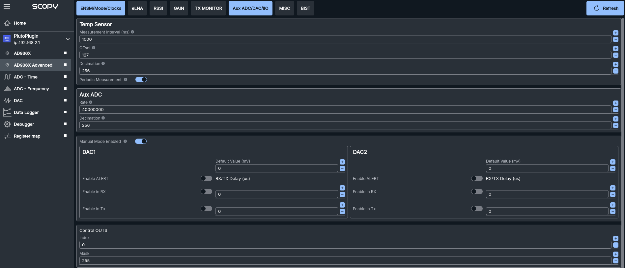Click the Debugger gear icon
Screen dimensions: 625x268
click(x=7, y=124)
